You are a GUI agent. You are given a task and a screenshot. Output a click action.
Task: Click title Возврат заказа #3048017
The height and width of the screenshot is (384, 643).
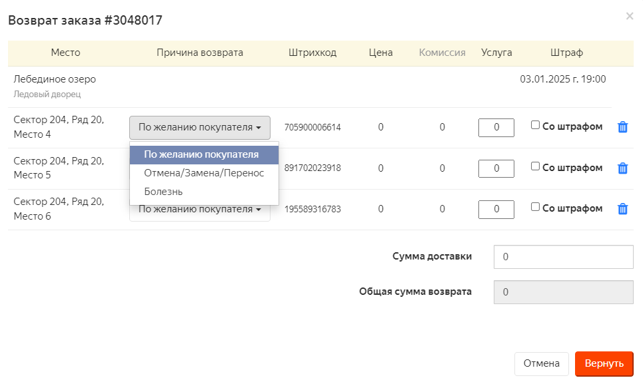click(85, 20)
